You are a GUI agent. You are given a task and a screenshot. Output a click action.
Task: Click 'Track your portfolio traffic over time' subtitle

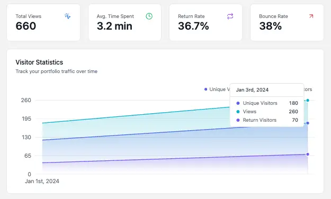tap(56, 71)
